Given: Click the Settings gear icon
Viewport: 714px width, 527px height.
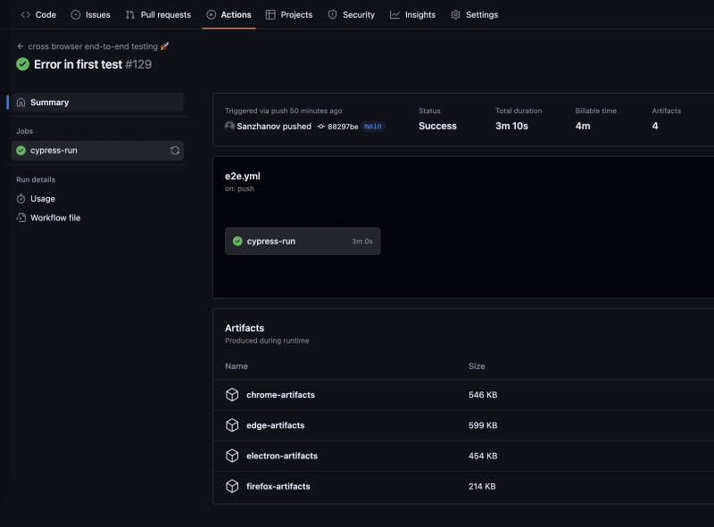Looking at the screenshot, I should click(456, 14).
